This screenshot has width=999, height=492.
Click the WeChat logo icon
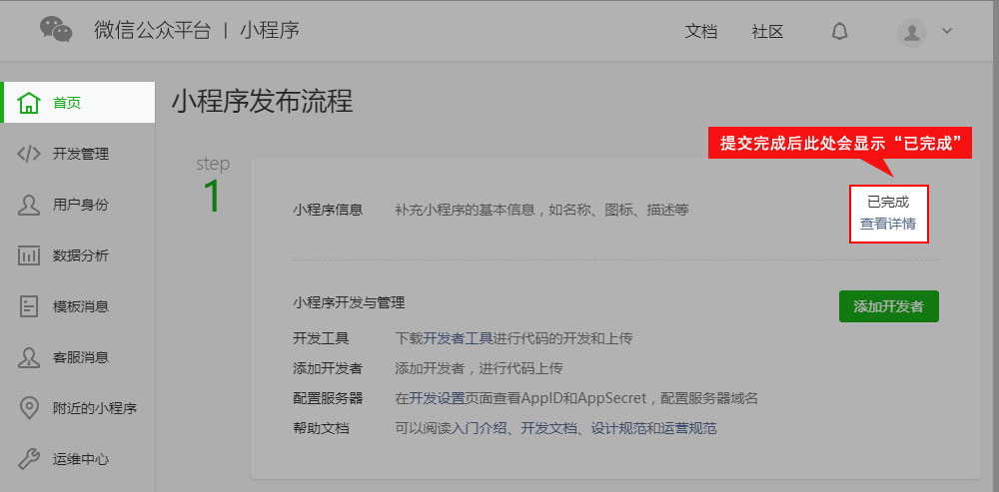pyautogui.click(x=57, y=30)
